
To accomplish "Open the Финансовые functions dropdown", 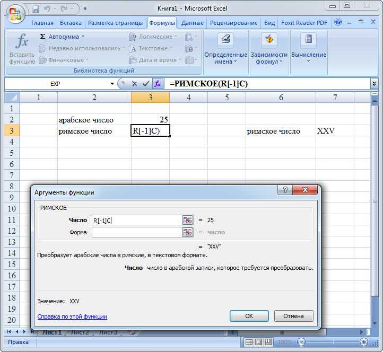I will (x=64, y=60).
